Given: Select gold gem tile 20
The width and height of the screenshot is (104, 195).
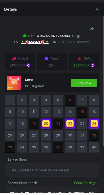Looking at the screenshot, I should click(46, 124).
